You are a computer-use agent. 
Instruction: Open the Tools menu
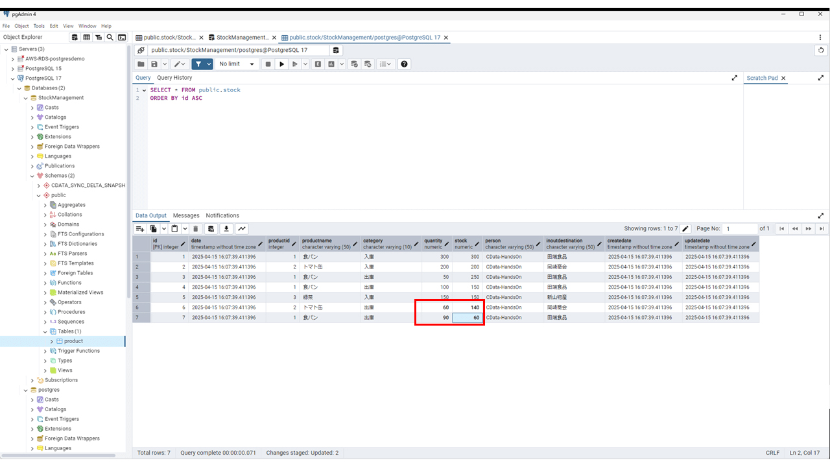39,26
